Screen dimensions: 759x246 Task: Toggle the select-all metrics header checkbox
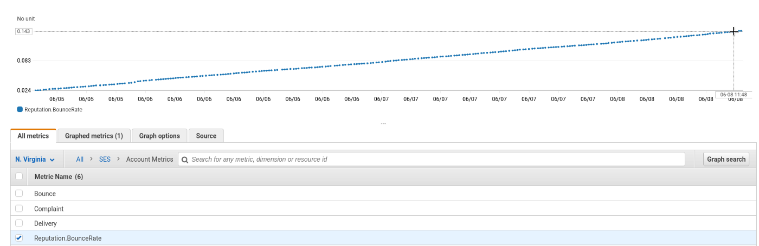point(20,176)
